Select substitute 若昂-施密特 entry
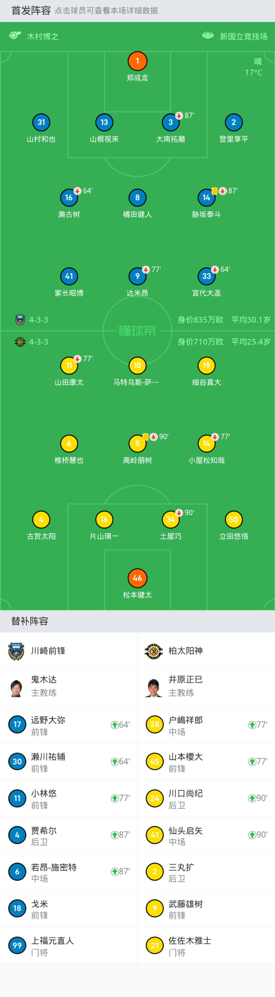 click(69, 872)
